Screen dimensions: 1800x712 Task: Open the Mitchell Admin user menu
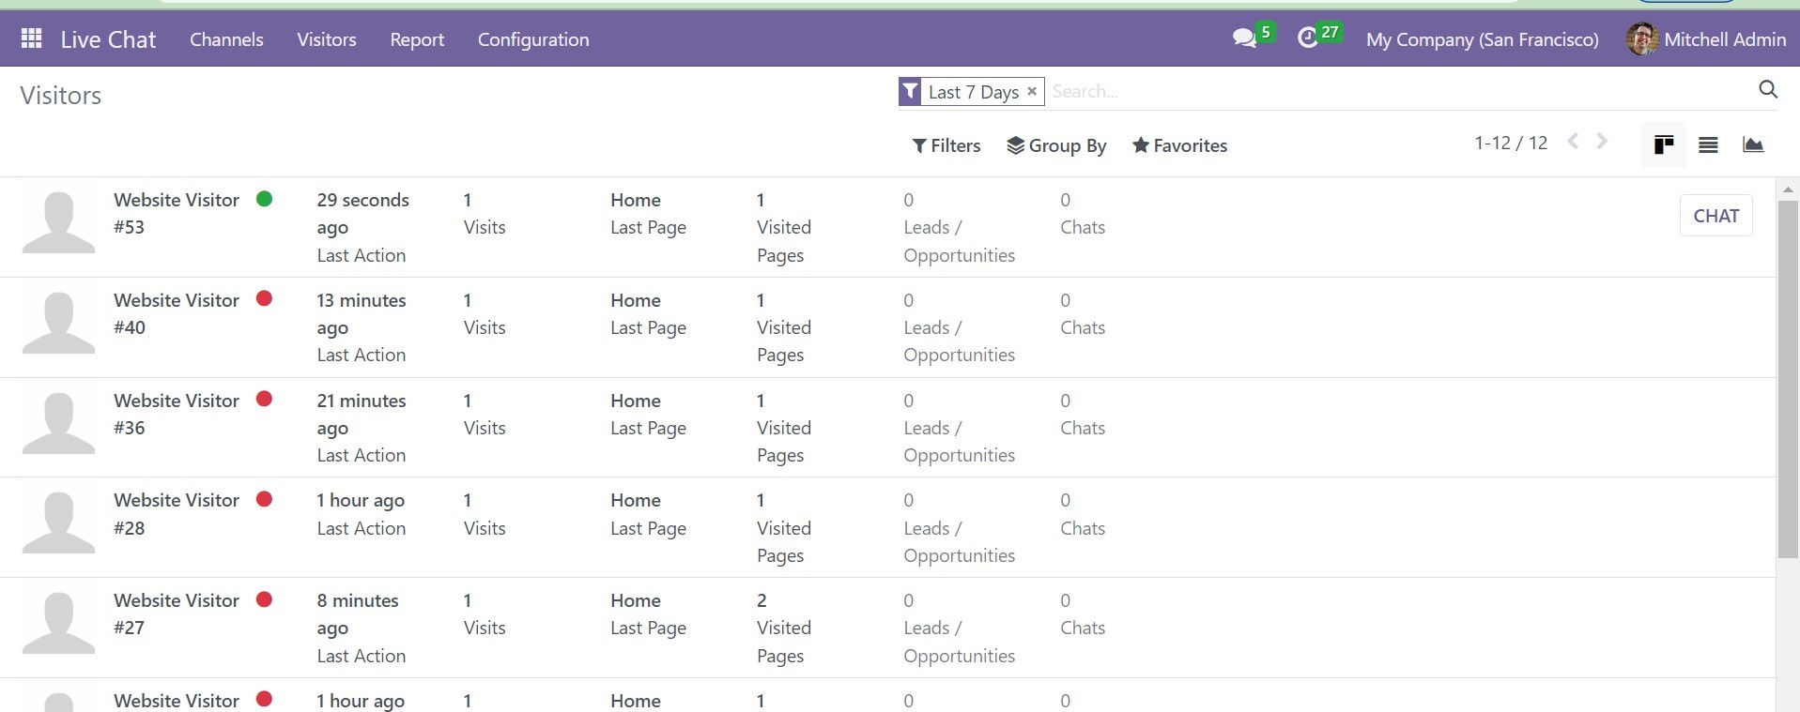pyautogui.click(x=1705, y=39)
